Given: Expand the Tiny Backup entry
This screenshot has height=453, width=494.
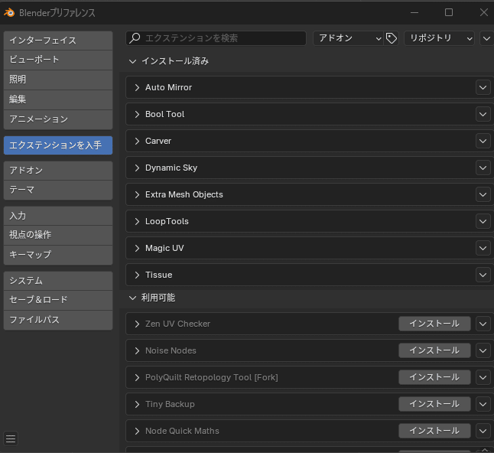Looking at the screenshot, I should (x=137, y=404).
